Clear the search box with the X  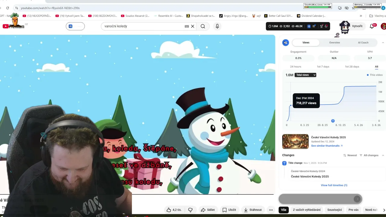click(193, 26)
